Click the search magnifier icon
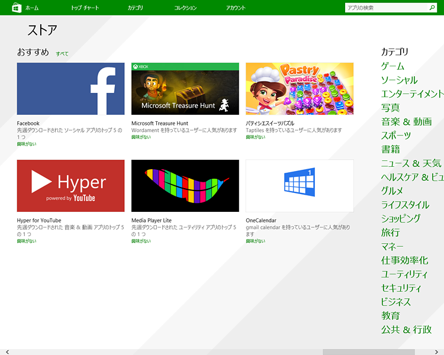Image resolution: width=444 pixels, height=355 pixels. tap(432, 8)
